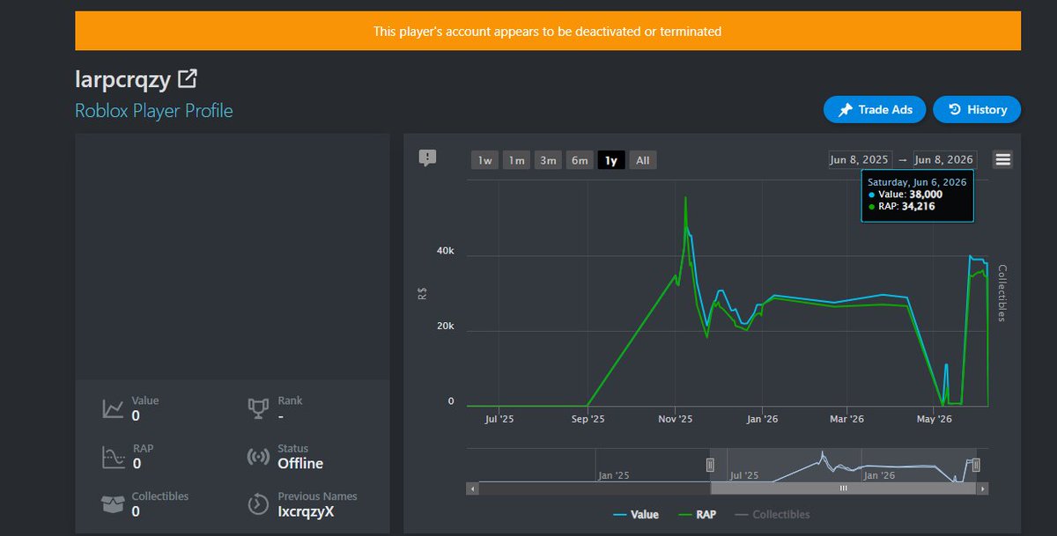Open the chart hamburger export menu
Screen dimensions: 1057x536
[x=1002, y=159]
